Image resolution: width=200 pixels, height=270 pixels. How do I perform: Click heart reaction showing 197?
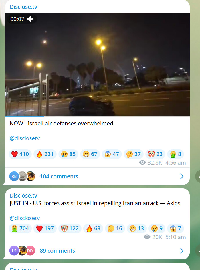[x=45, y=229]
